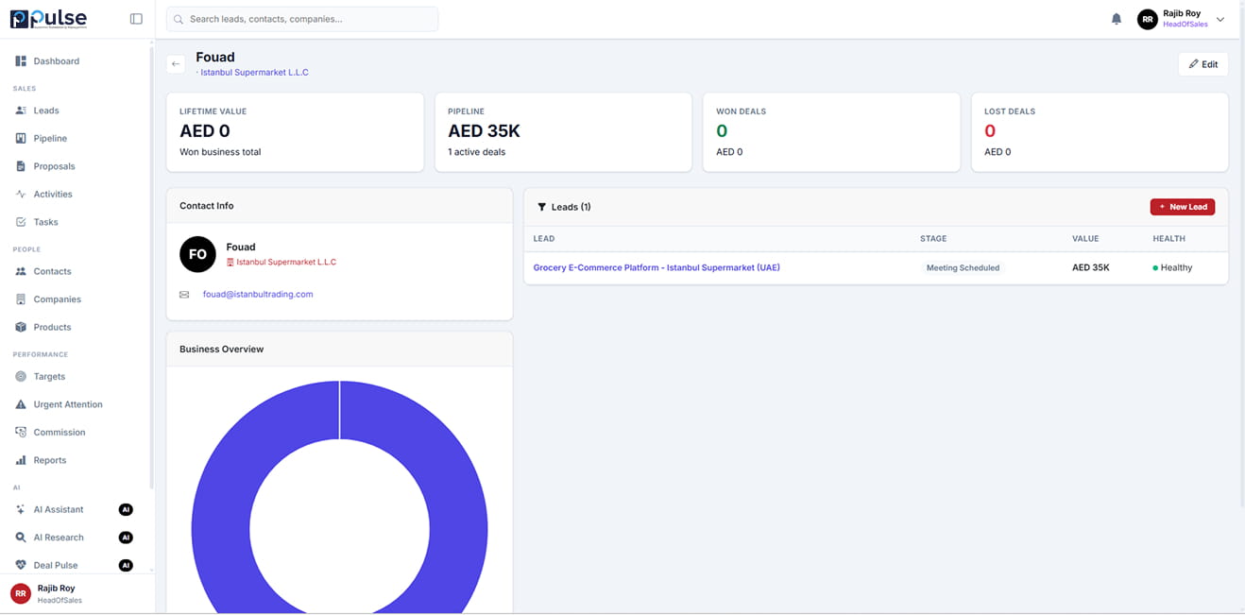1245x615 pixels.
Task: Open the Dashboard icon in sidebar
Action: pyautogui.click(x=21, y=61)
